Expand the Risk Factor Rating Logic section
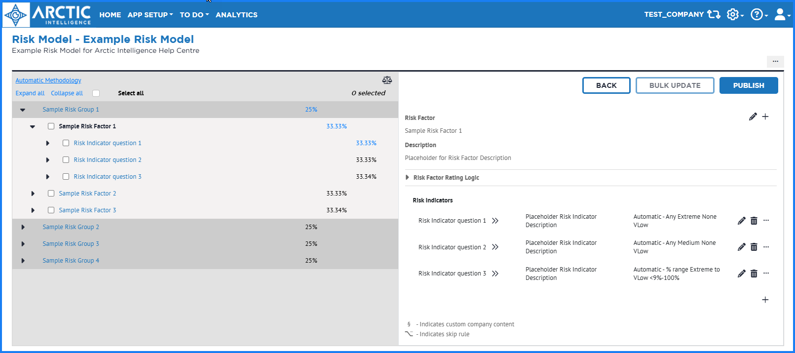The width and height of the screenshot is (795, 353). coord(407,178)
